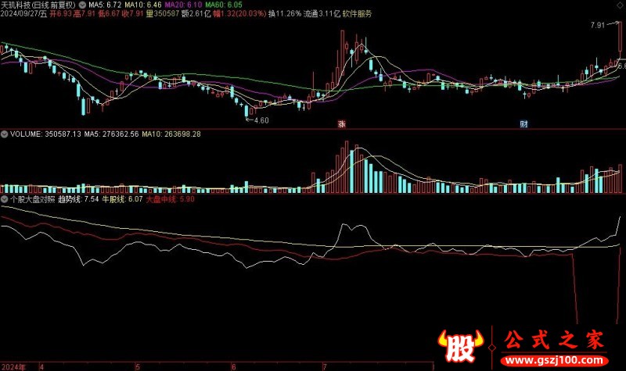
Task: Click the MA60: 6.05 moving average label
Action: click(224, 5)
